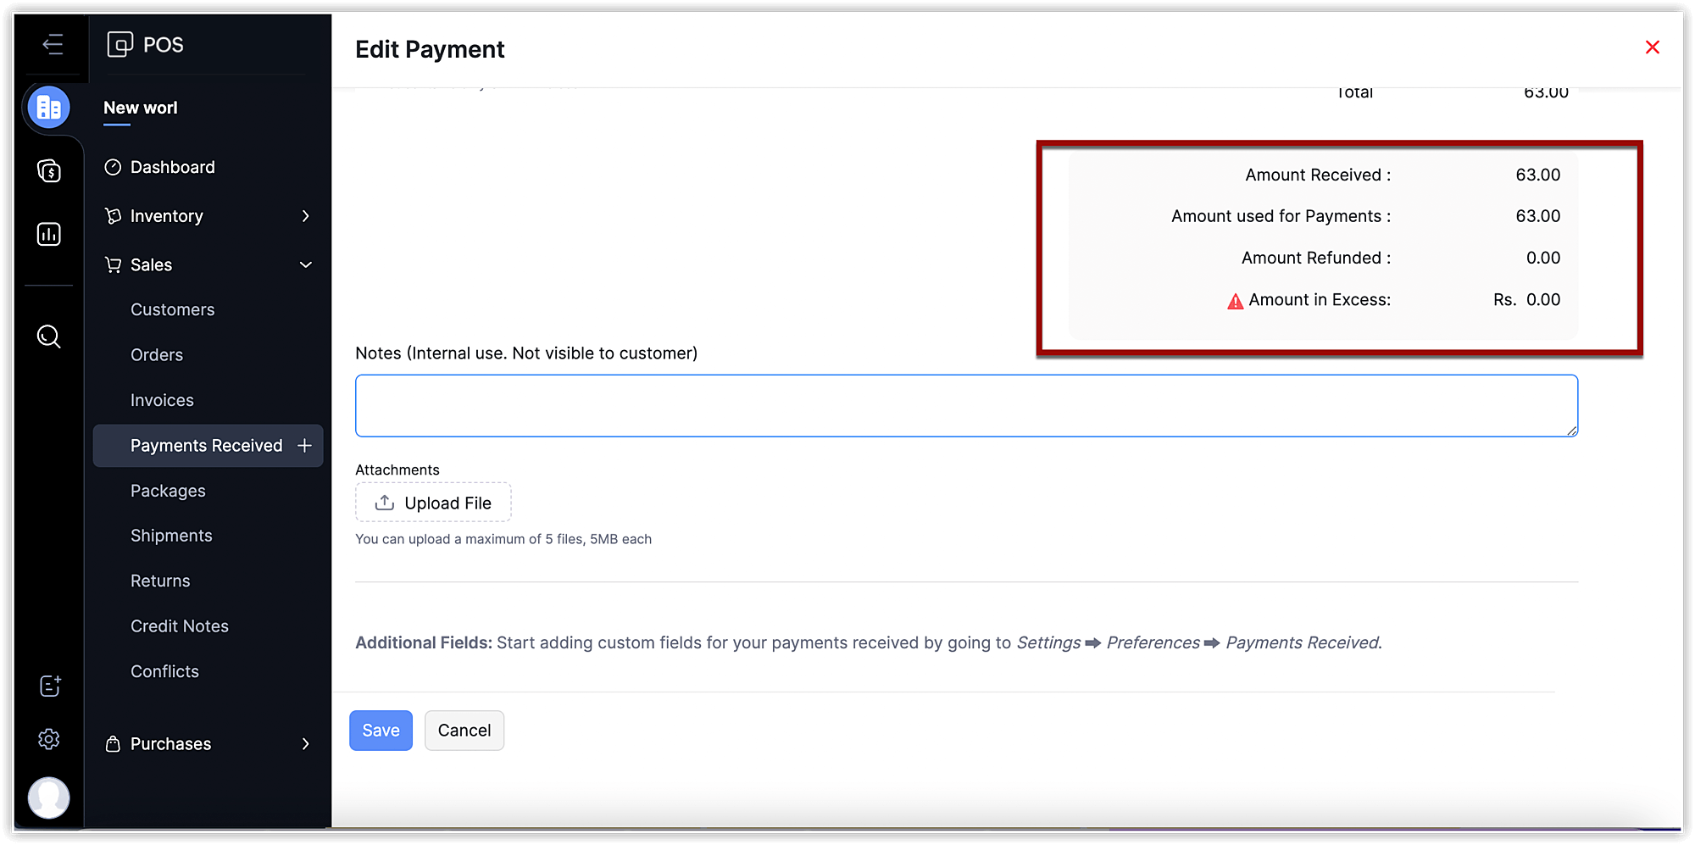This screenshot has width=1695, height=845.
Task: Select Credit Notes in the Sales menu
Action: click(x=179, y=625)
